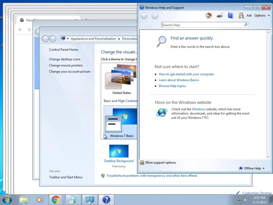Click Appearance and Personalization breadcrumb
This screenshot has height=205, width=273.
[93, 39]
